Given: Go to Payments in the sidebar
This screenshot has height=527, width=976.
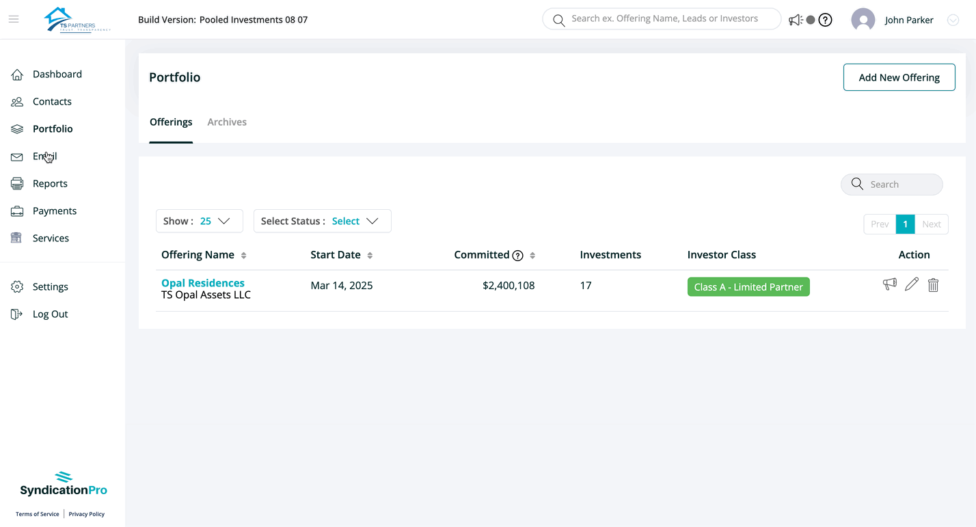Looking at the screenshot, I should (x=55, y=211).
